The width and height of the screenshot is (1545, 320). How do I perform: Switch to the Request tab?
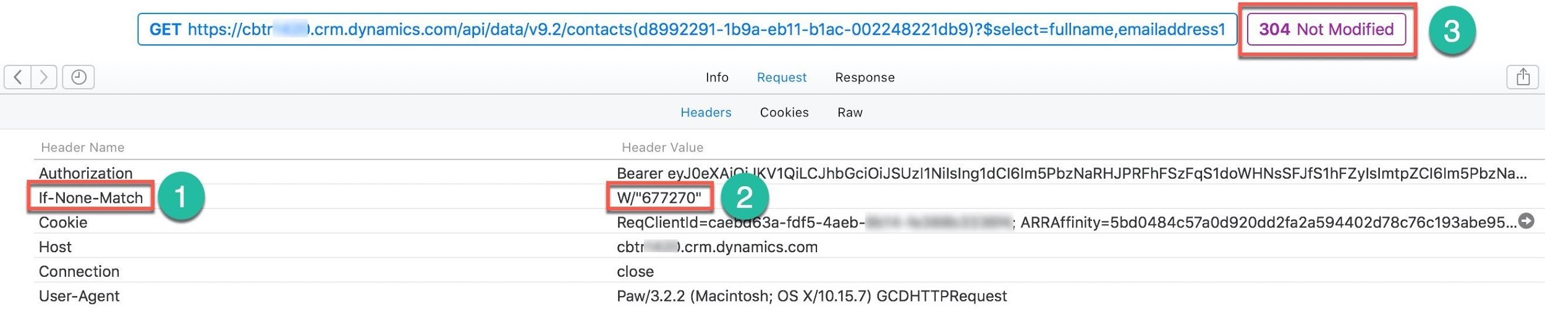point(782,78)
